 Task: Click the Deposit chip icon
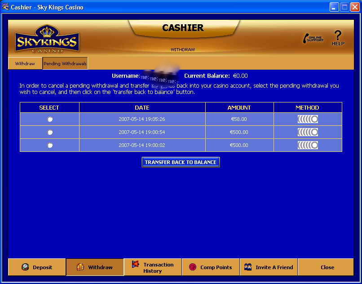click(25, 267)
